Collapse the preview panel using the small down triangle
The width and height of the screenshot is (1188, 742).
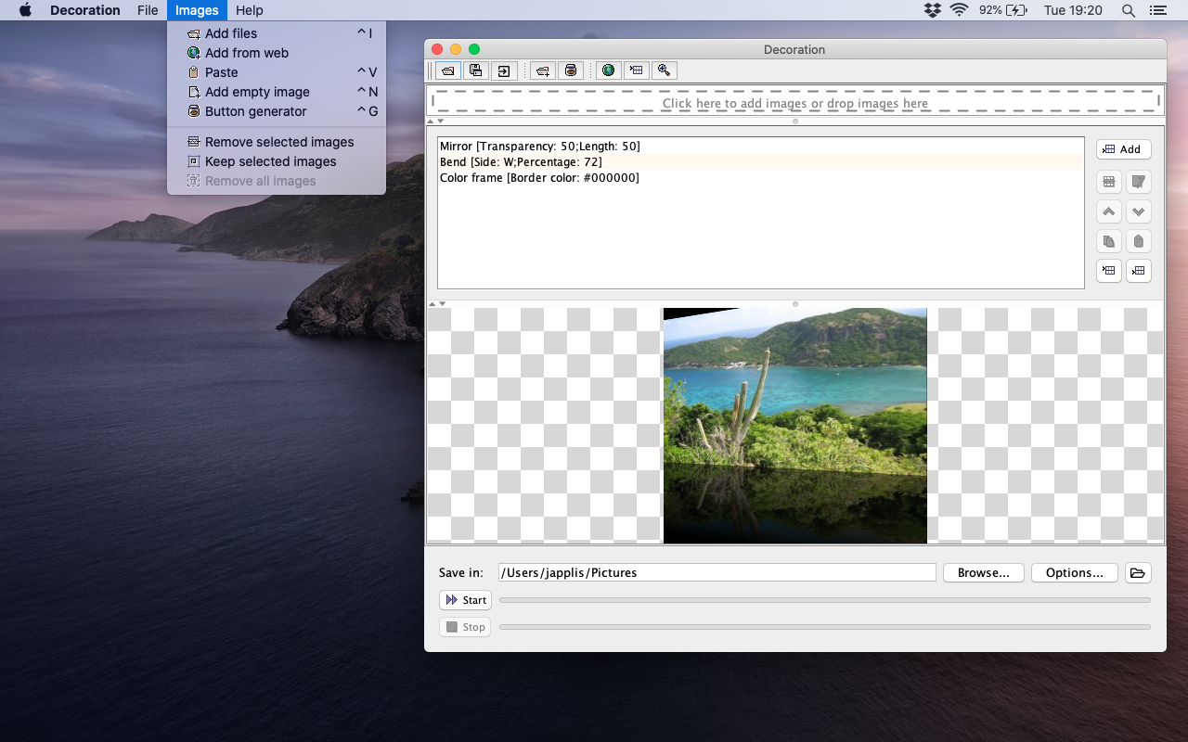point(442,304)
